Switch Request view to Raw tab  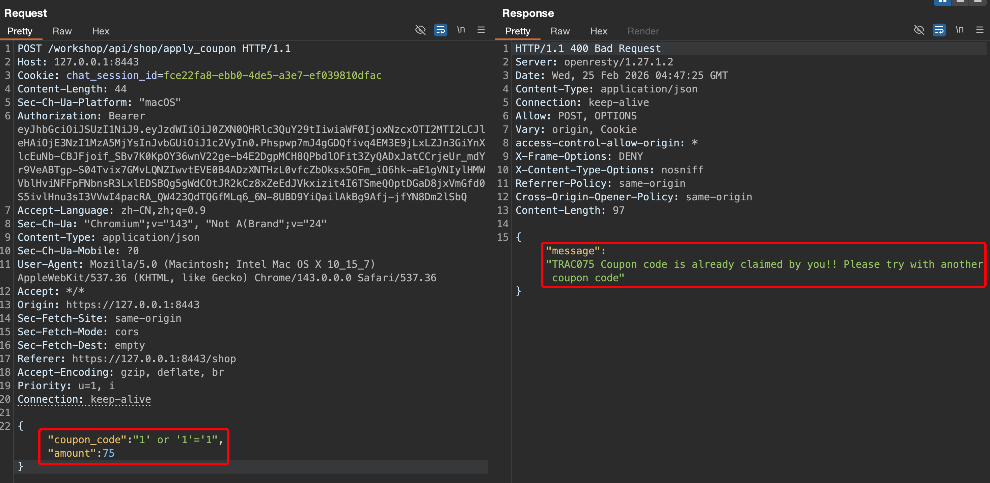[62, 31]
